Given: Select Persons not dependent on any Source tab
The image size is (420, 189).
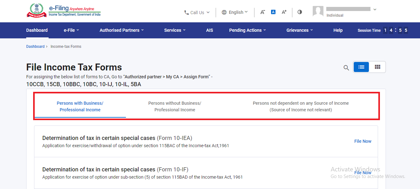Looking at the screenshot, I should (x=300, y=107).
